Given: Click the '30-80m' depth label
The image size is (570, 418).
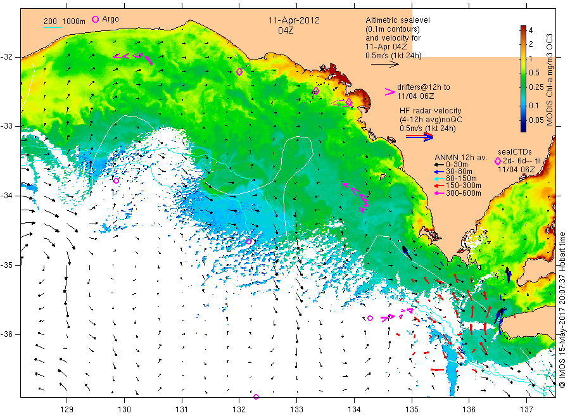Looking at the screenshot, I should click(459, 172).
